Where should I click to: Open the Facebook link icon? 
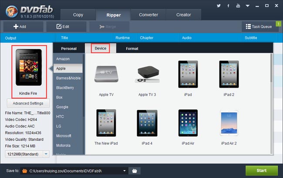[x=228, y=6]
